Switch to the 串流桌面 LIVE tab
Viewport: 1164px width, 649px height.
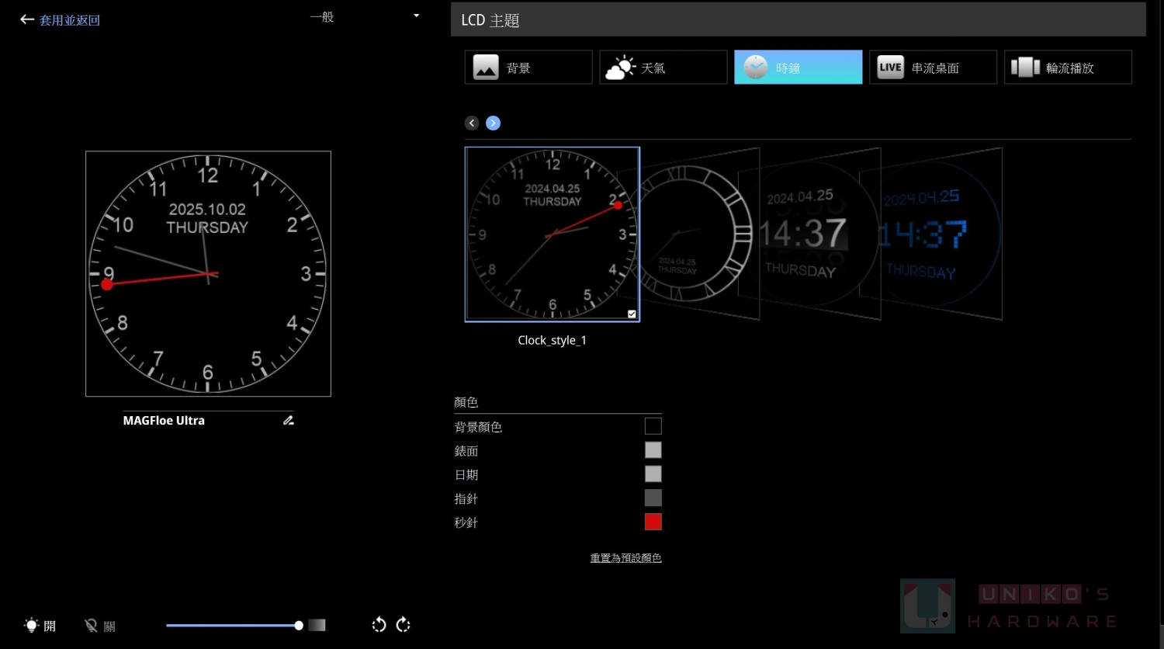(933, 68)
